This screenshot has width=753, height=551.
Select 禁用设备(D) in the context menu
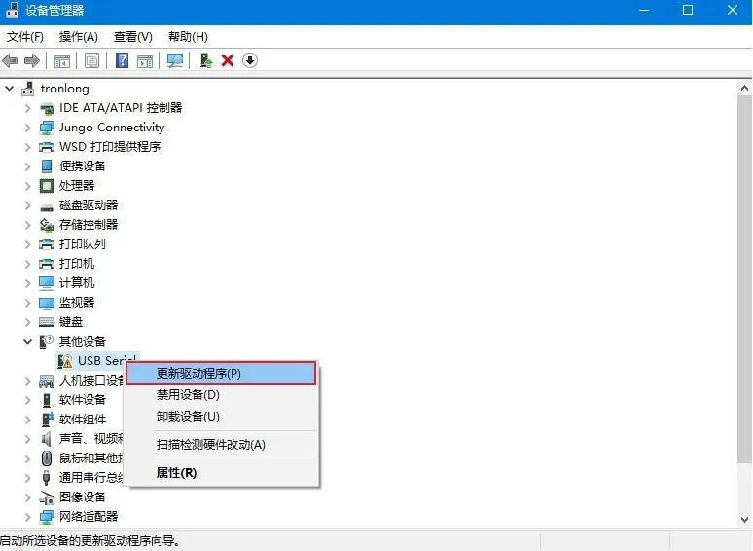(188, 395)
